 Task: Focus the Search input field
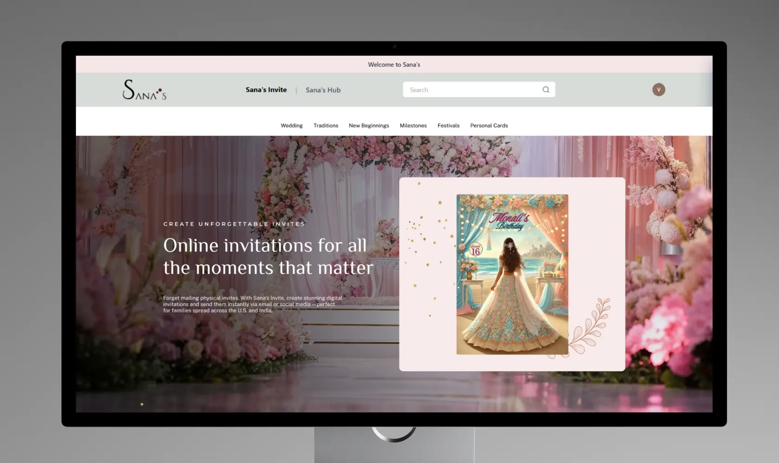click(473, 90)
